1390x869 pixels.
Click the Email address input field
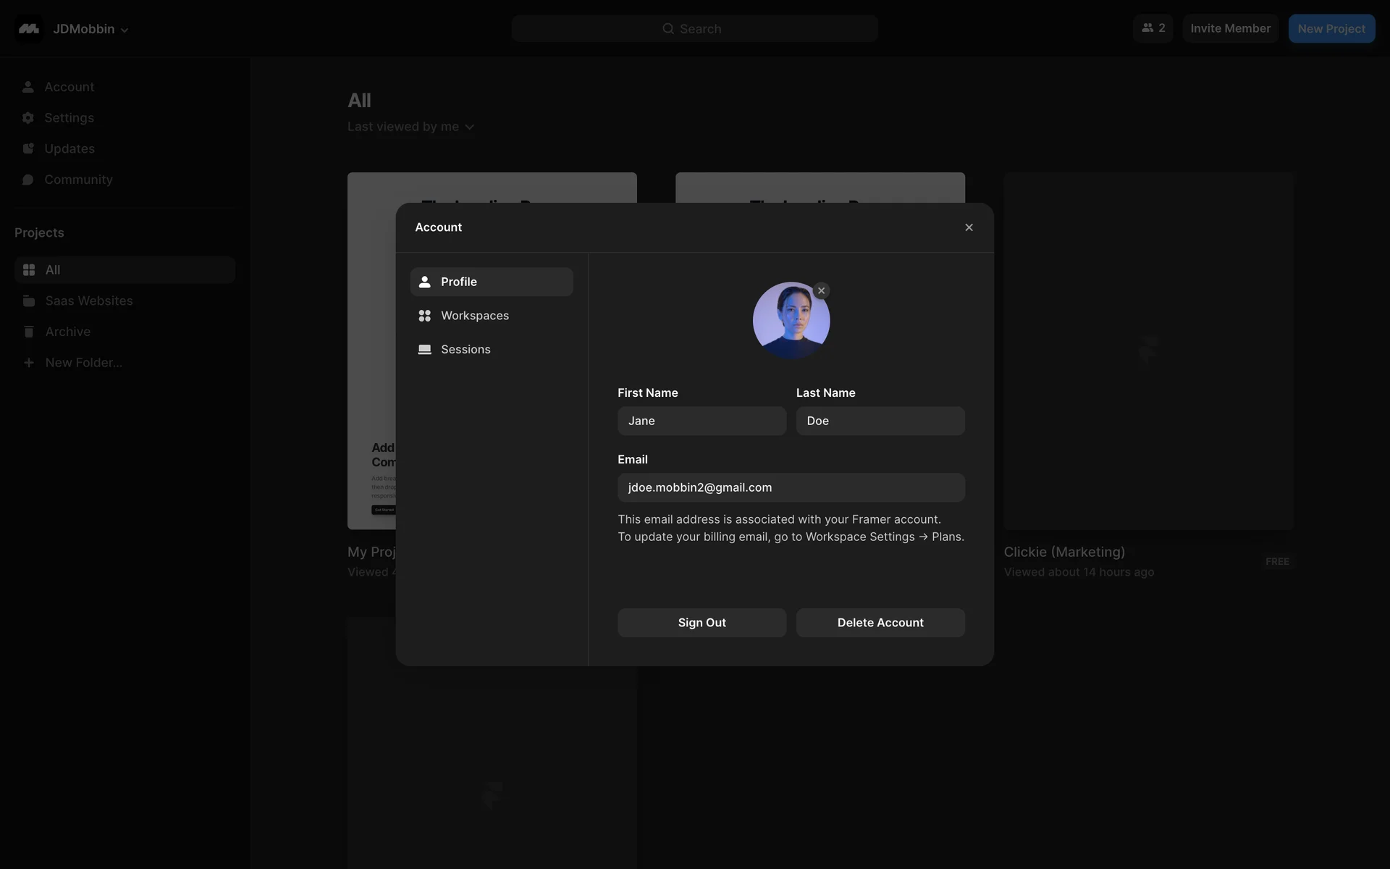point(791,487)
